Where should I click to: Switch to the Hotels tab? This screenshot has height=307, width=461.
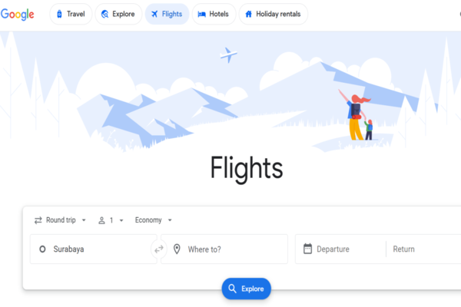coord(214,14)
